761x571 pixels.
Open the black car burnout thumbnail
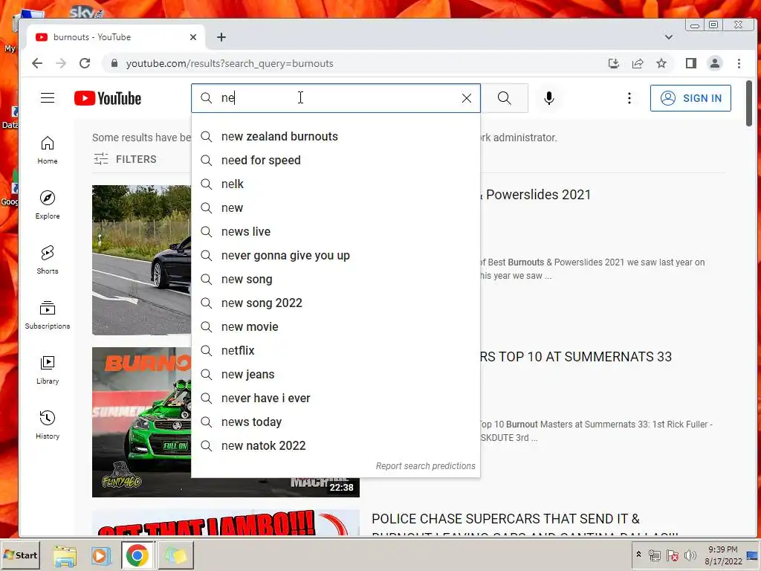point(141,259)
